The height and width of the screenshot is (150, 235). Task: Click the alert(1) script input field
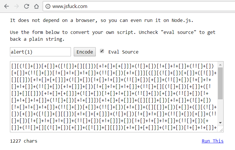[40, 52]
